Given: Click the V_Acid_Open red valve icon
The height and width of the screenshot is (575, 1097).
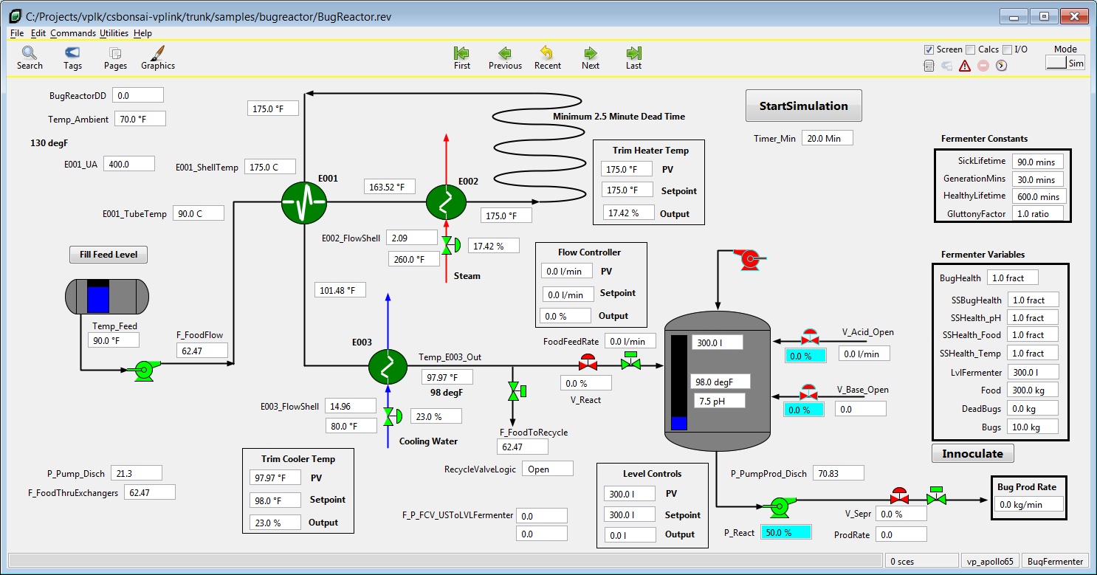Looking at the screenshot, I should 810,337.
